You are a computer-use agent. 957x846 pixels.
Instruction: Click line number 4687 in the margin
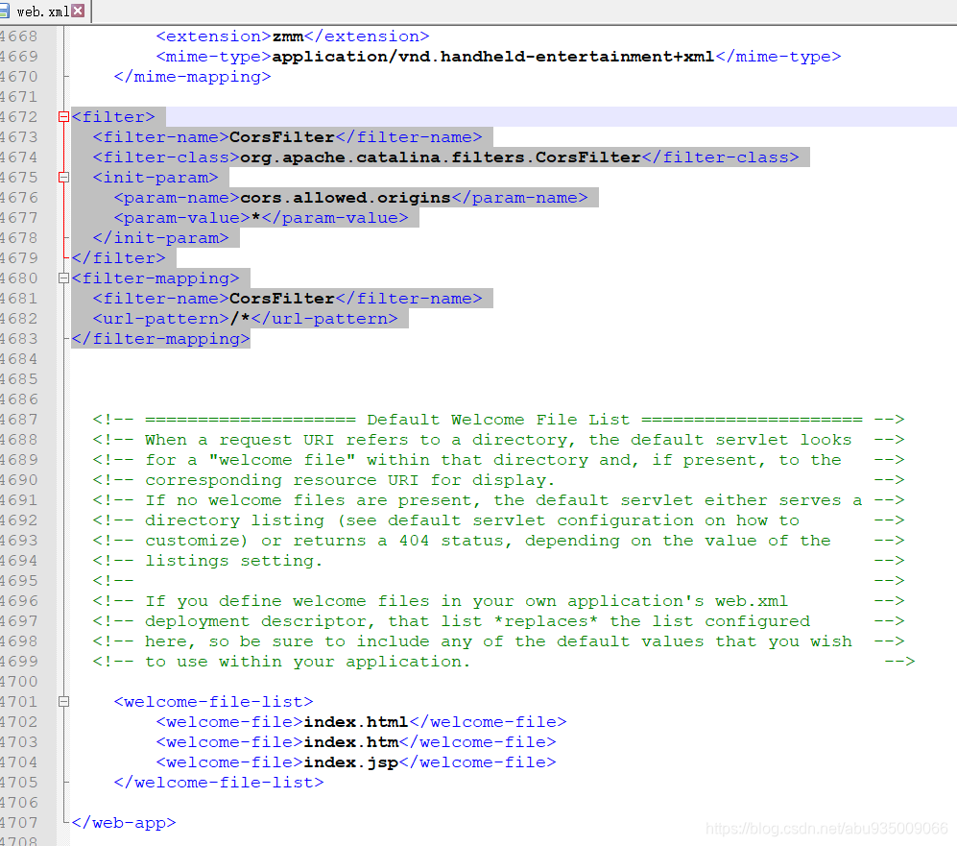tap(19, 420)
